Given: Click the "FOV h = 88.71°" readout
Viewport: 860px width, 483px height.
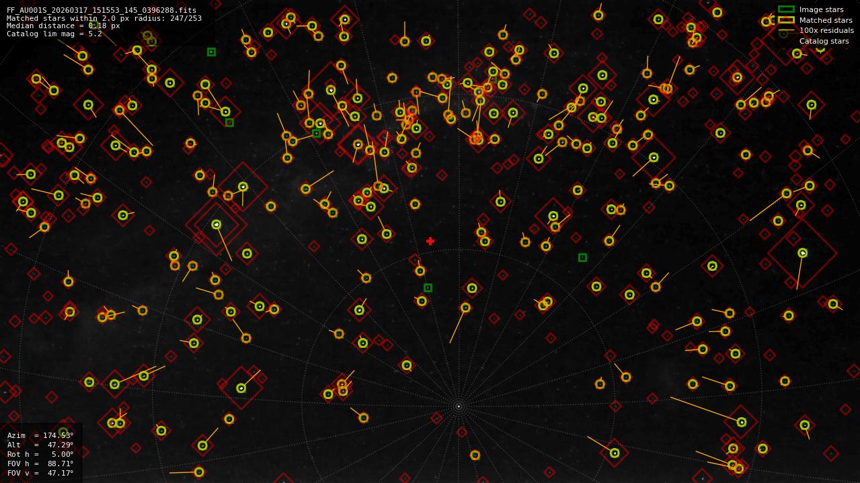Looking at the screenshot, I should (40, 464).
